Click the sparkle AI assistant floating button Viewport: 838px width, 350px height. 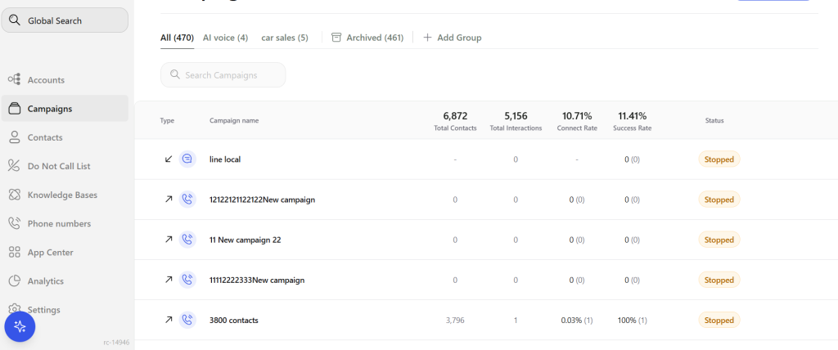click(20, 326)
